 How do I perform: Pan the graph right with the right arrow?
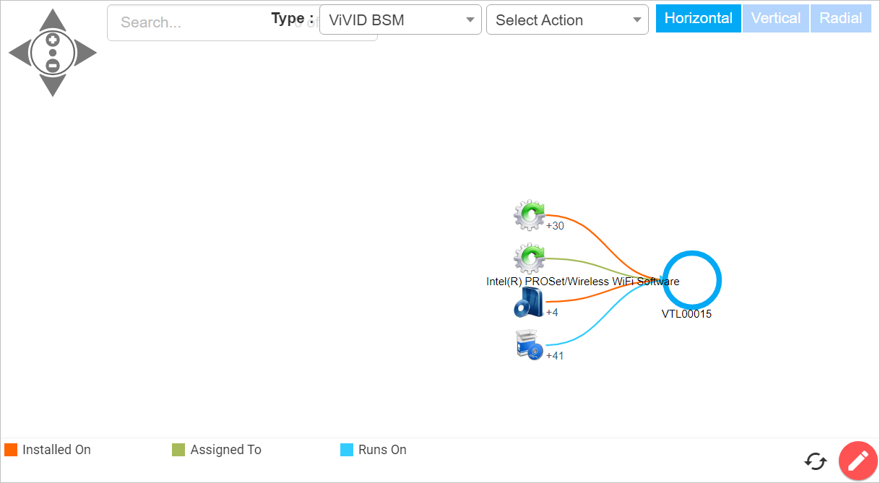point(85,53)
